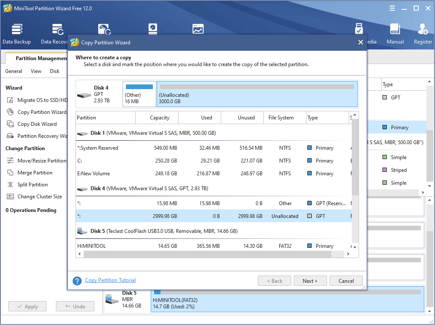This screenshot has height=325, width=435.
Task: Click the Disk 4 header in the partition list
Action: pos(213,189)
